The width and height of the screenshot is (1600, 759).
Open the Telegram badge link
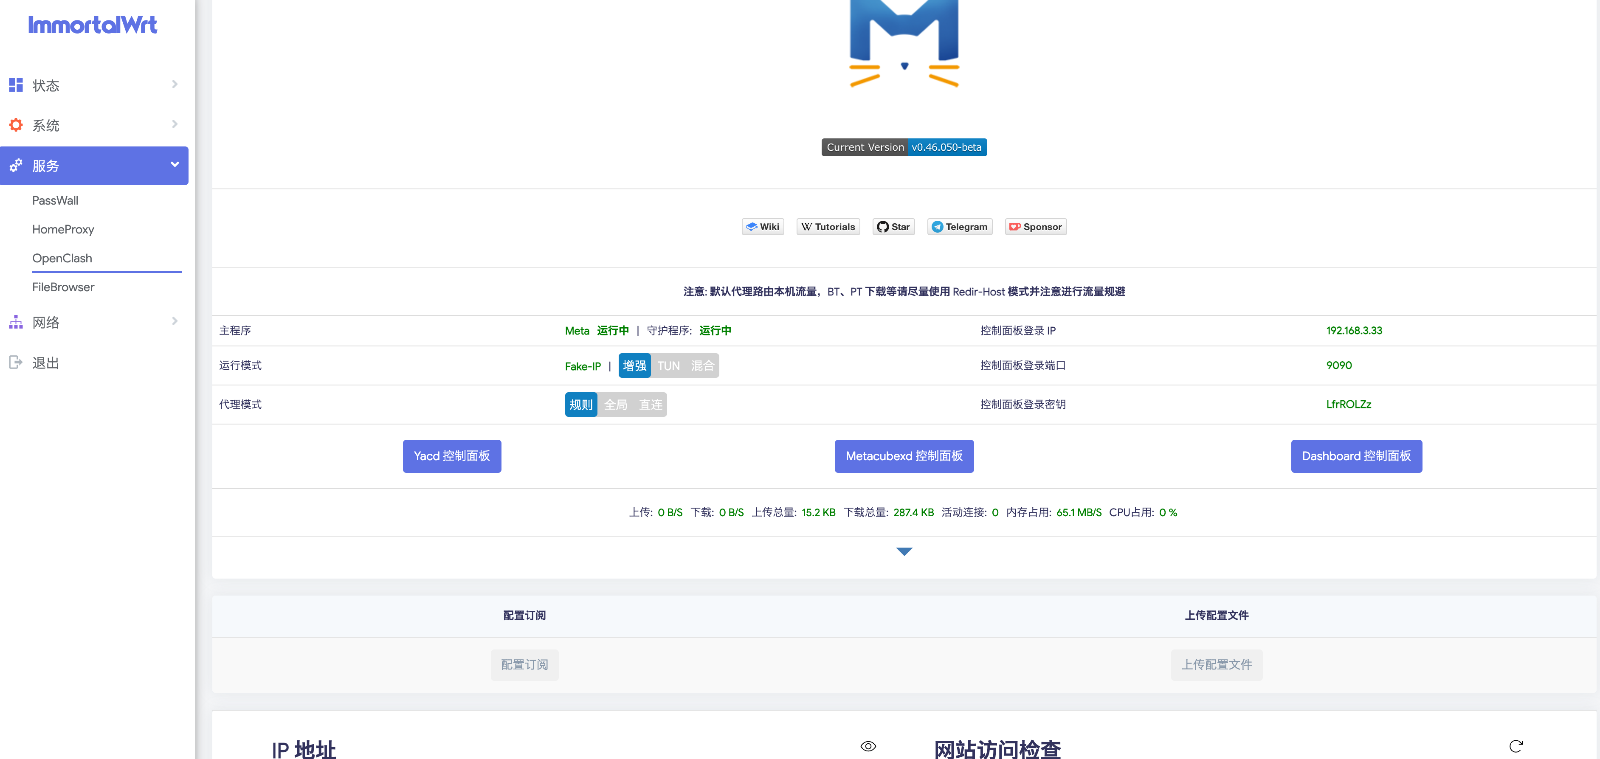click(960, 227)
